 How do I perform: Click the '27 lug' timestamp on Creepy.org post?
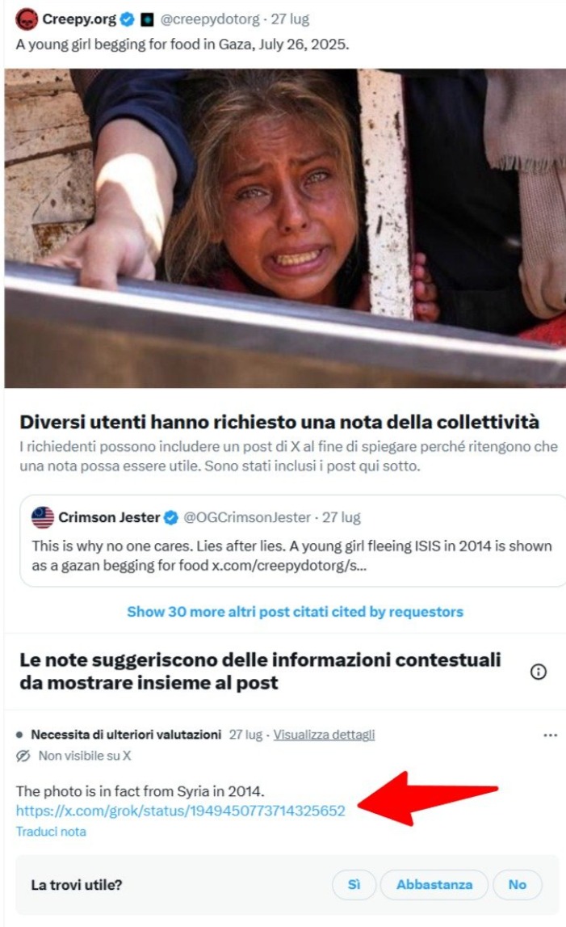(x=290, y=19)
